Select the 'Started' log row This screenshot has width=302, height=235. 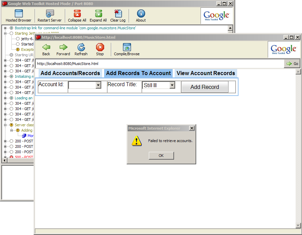(x=27, y=44)
